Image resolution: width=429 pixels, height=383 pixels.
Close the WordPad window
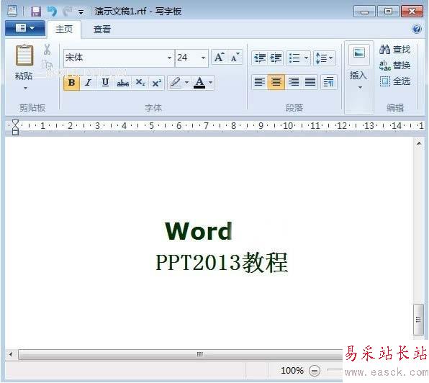[x=412, y=12]
